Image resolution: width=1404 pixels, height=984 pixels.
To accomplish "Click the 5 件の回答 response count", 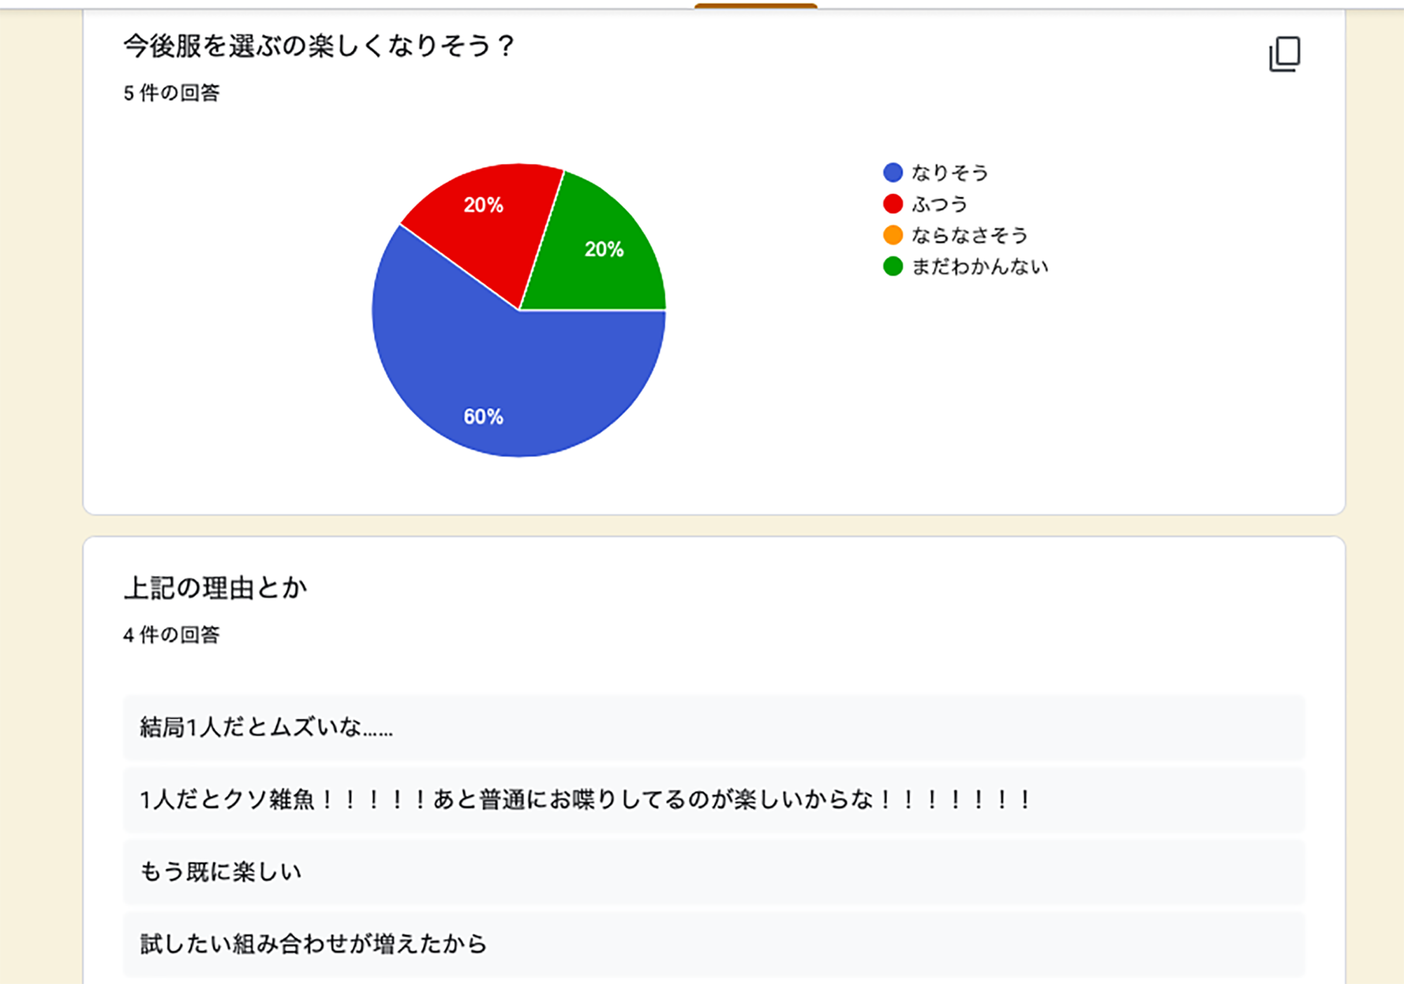I will click(171, 93).
